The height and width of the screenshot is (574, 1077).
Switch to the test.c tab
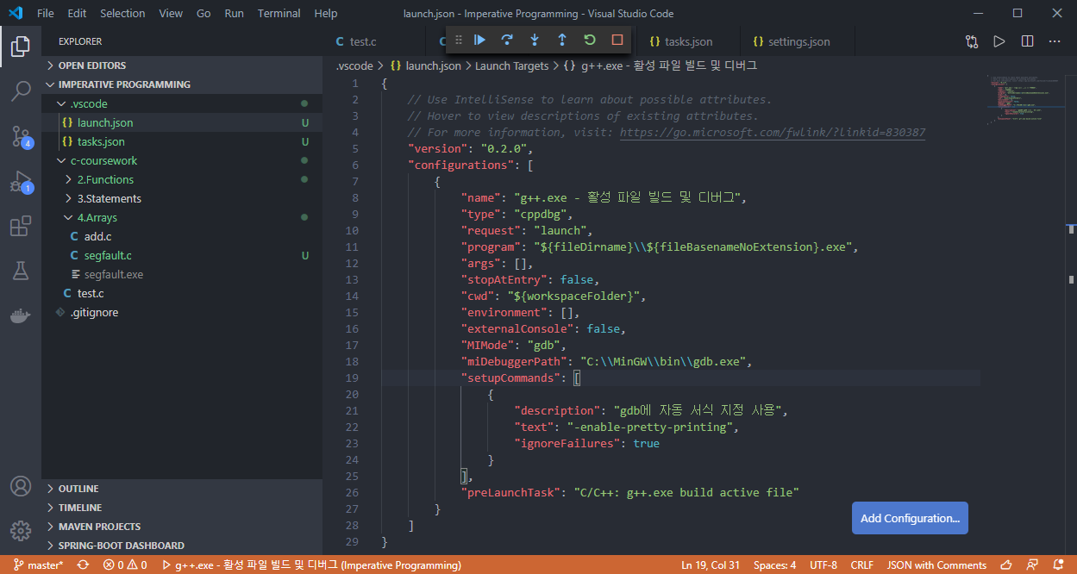point(363,41)
